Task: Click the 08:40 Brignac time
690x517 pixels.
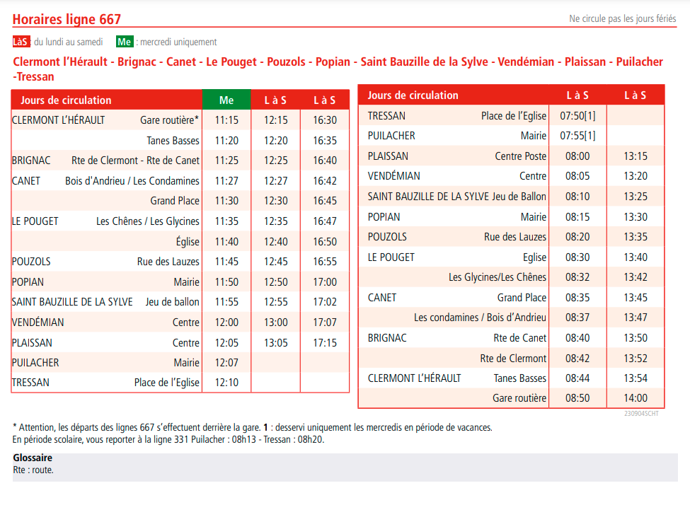Action: pyautogui.click(x=577, y=337)
